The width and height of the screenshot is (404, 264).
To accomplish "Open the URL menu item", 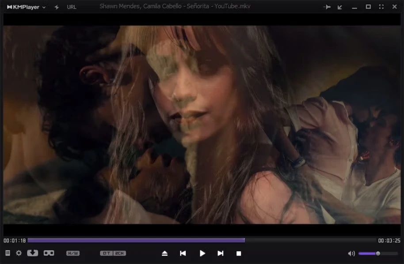I will [x=72, y=7].
